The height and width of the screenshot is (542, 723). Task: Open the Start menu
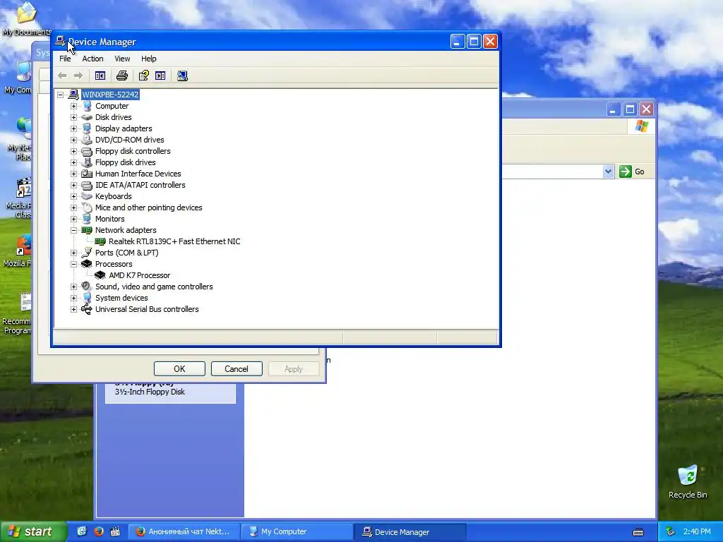(32, 531)
